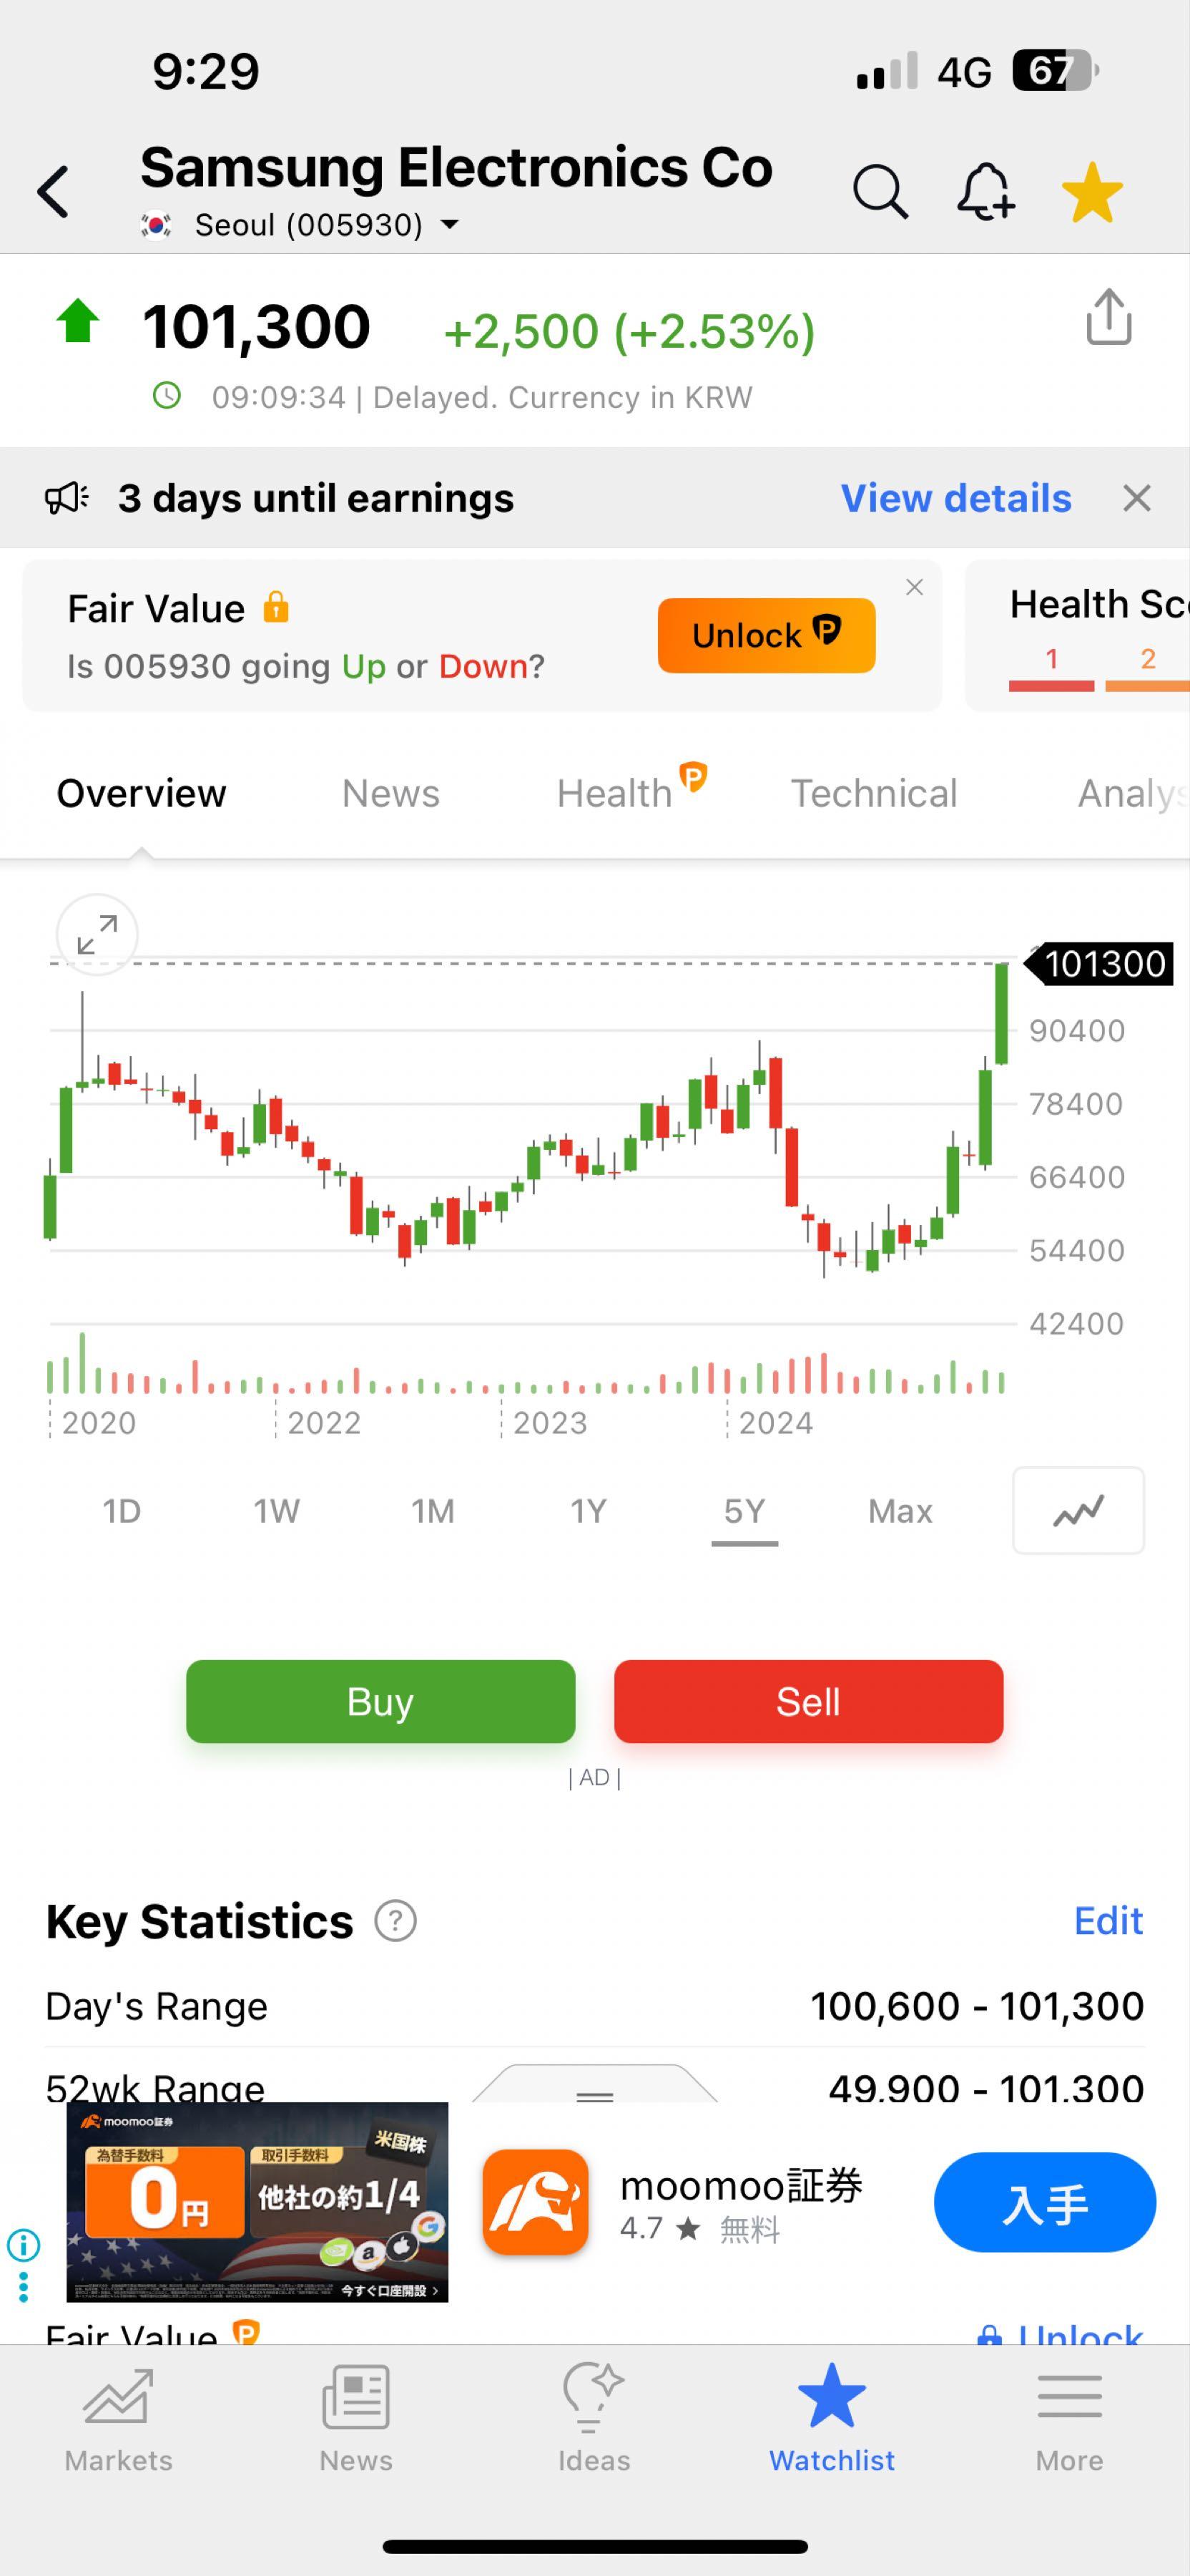The width and height of the screenshot is (1190, 2576).
Task: Select the 1Y chart range
Action: (589, 1511)
